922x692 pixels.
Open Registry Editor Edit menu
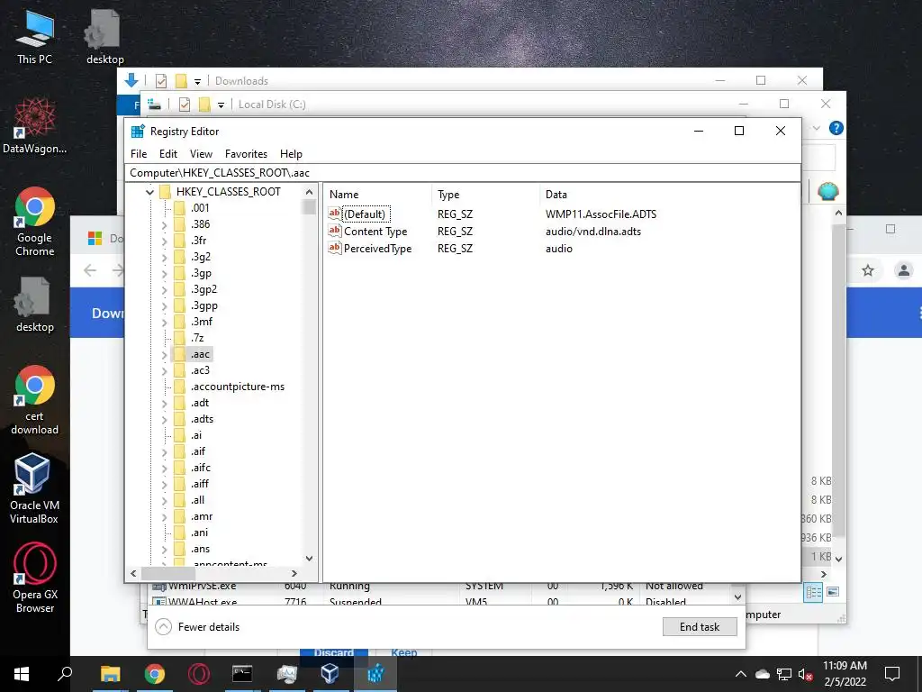click(x=168, y=153)
